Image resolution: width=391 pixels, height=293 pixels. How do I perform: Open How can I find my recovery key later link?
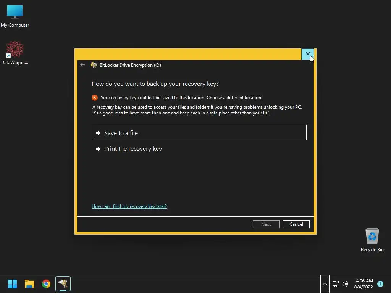click(129, 206)
